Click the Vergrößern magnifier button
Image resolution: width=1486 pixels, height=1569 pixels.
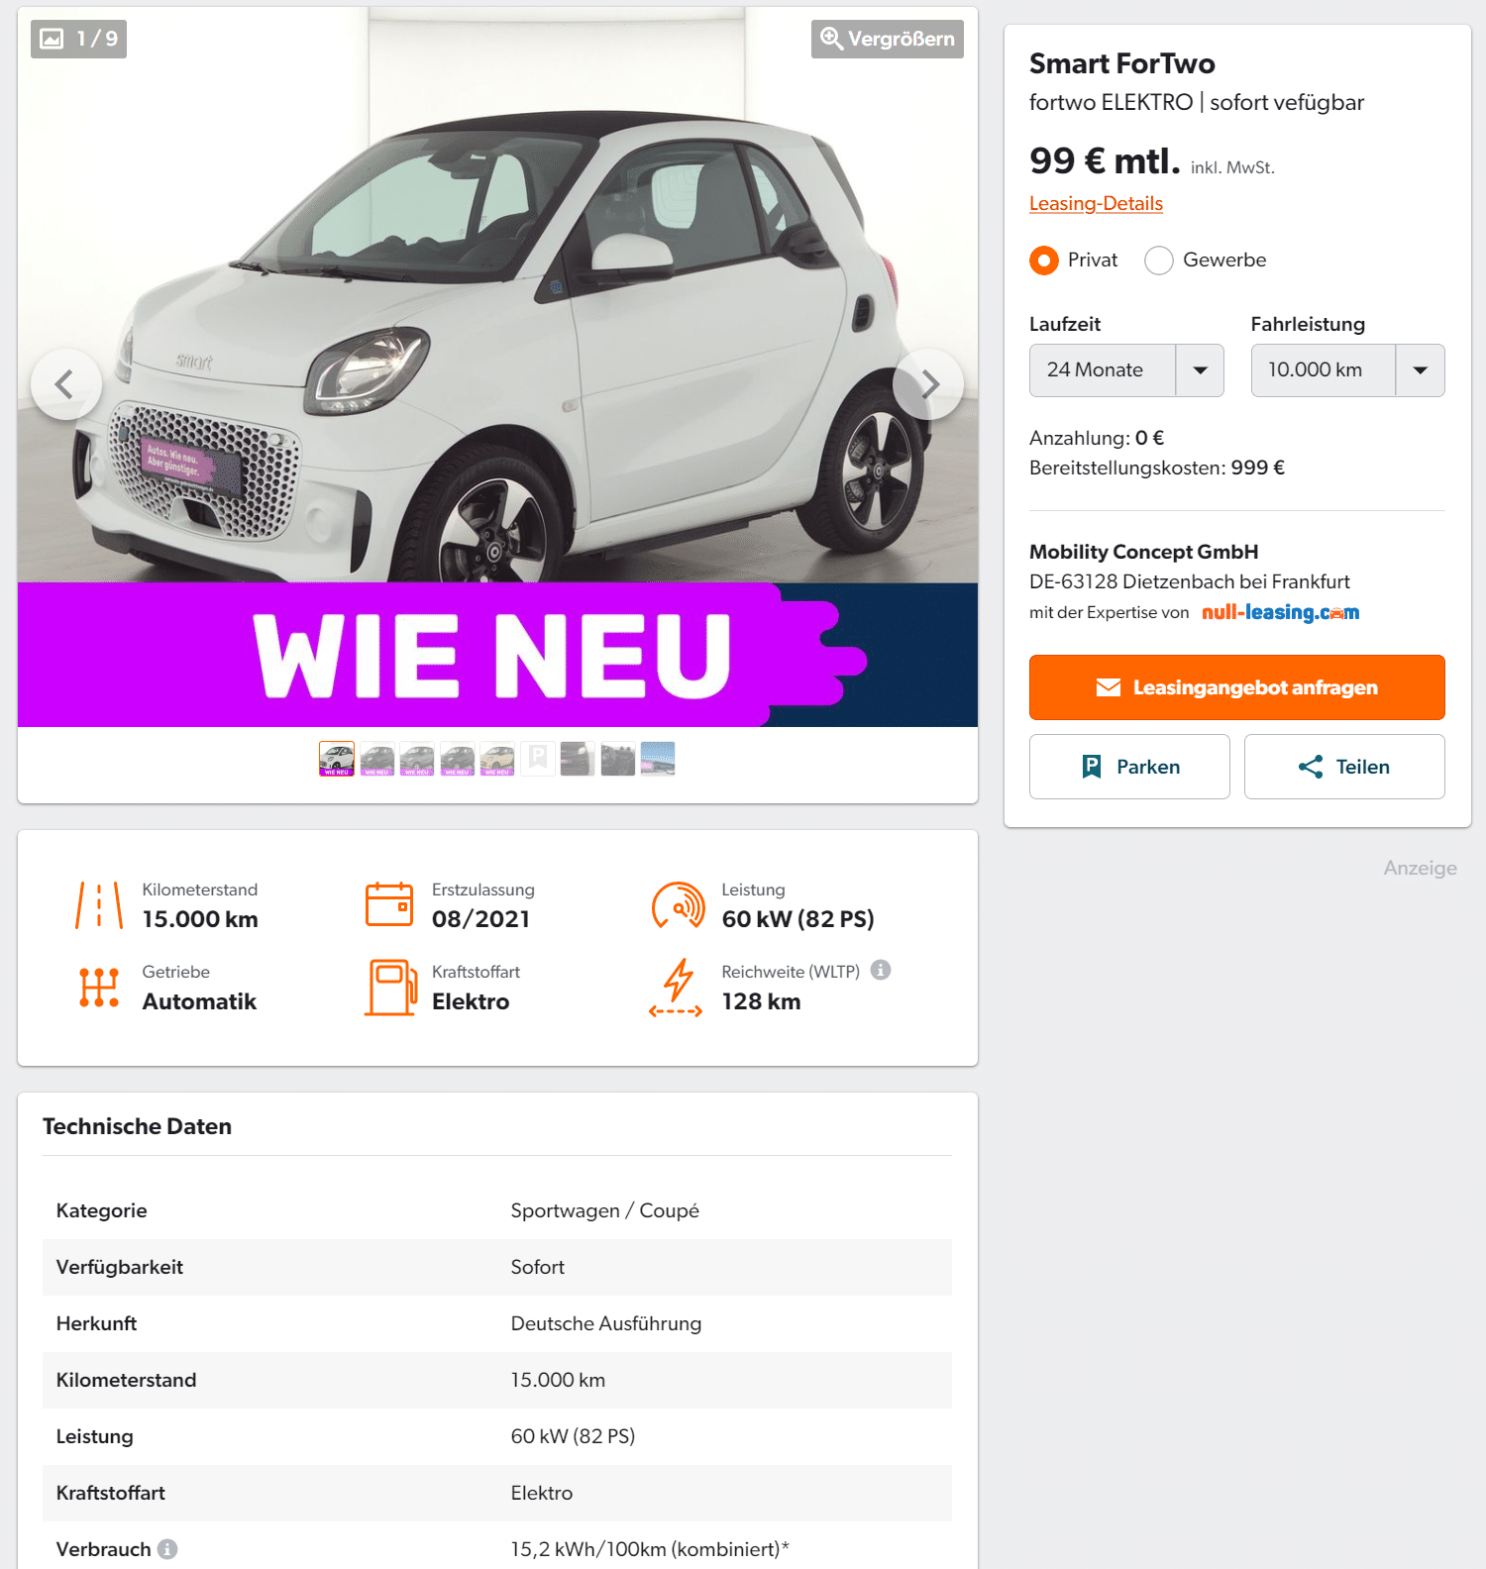pyautogui.click(x=888, y=39)
